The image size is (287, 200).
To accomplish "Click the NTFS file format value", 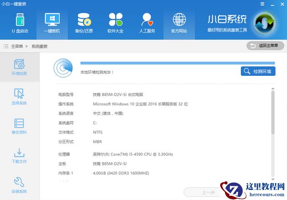I will (x=98, y=132).
